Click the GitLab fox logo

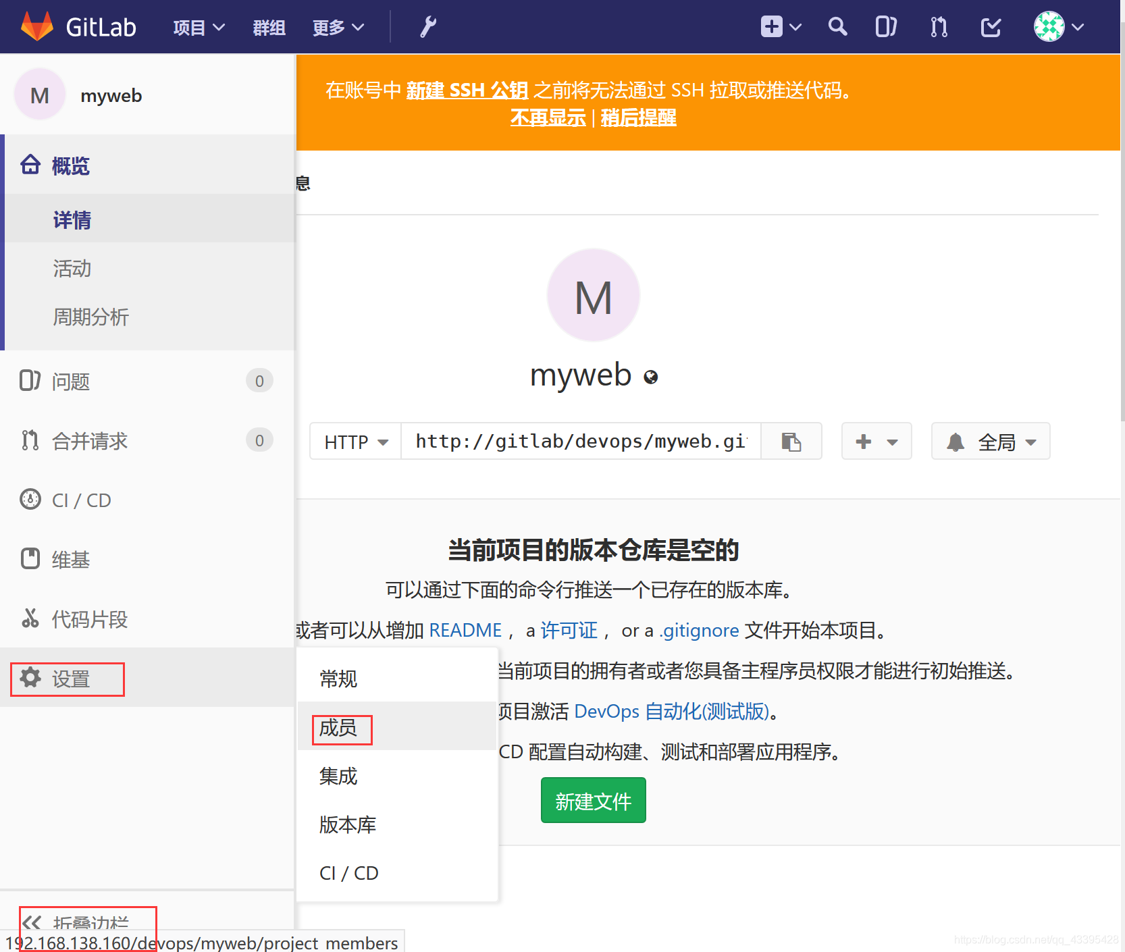37,26
